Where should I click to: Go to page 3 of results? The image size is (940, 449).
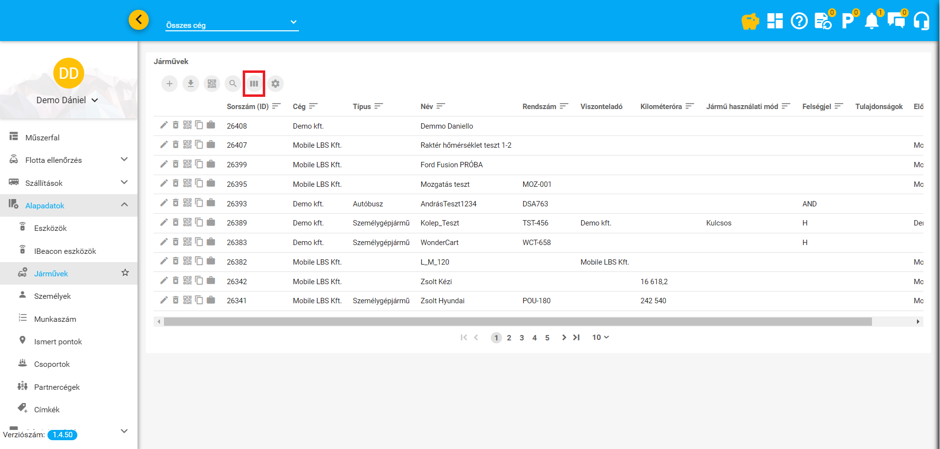[522, 338]
